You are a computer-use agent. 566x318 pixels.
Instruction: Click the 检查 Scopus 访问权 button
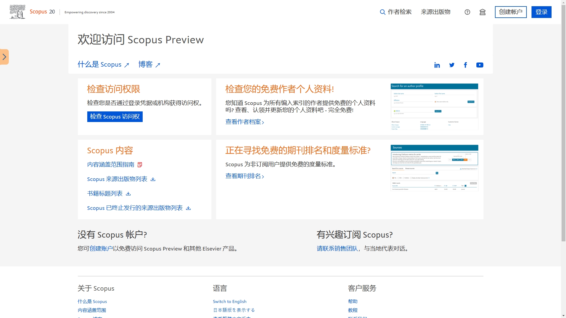[115, 117]
